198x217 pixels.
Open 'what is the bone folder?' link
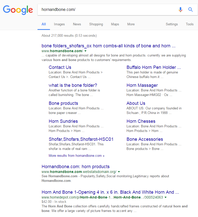73,85
